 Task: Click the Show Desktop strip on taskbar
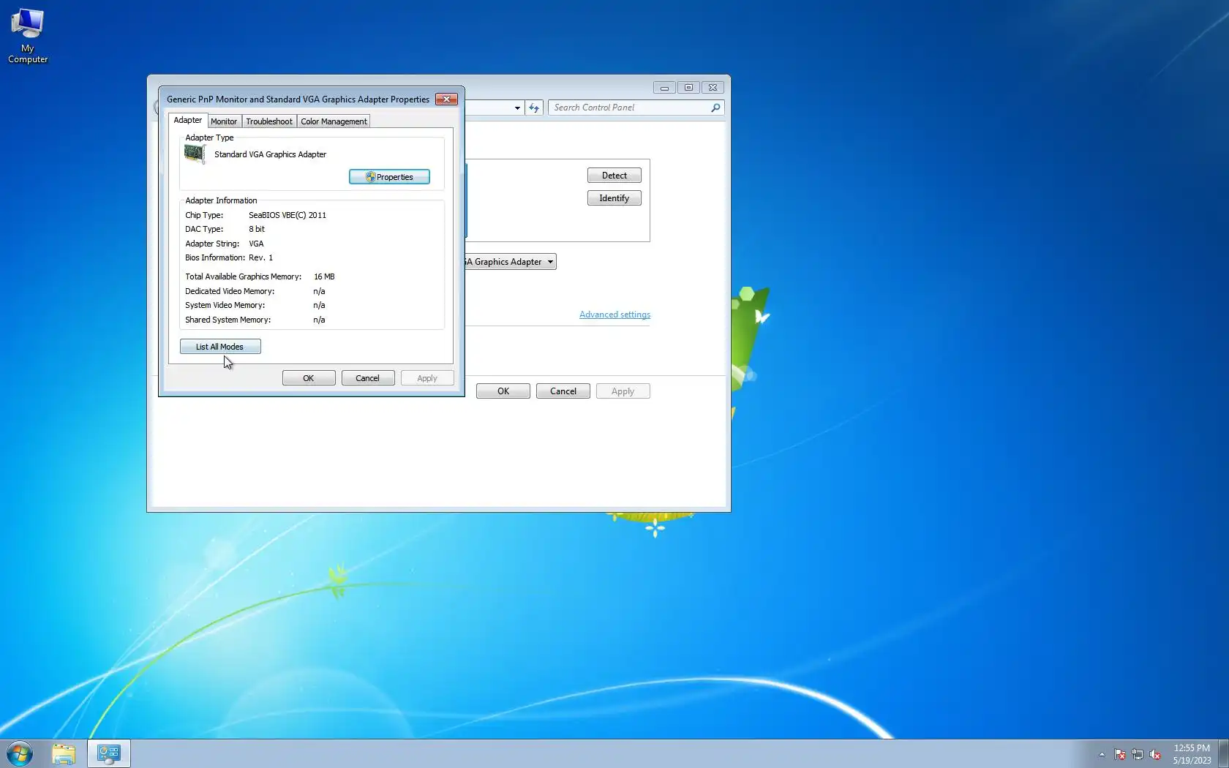[x=1223, y=753]
